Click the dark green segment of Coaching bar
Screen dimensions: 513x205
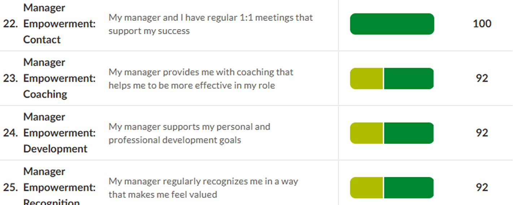[409, 78]
